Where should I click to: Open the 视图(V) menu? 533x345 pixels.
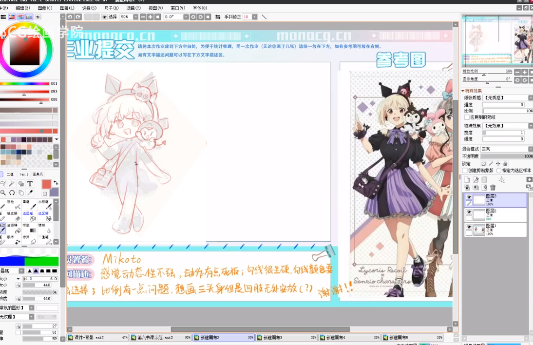pyautogui.click(x=155, y=8)
